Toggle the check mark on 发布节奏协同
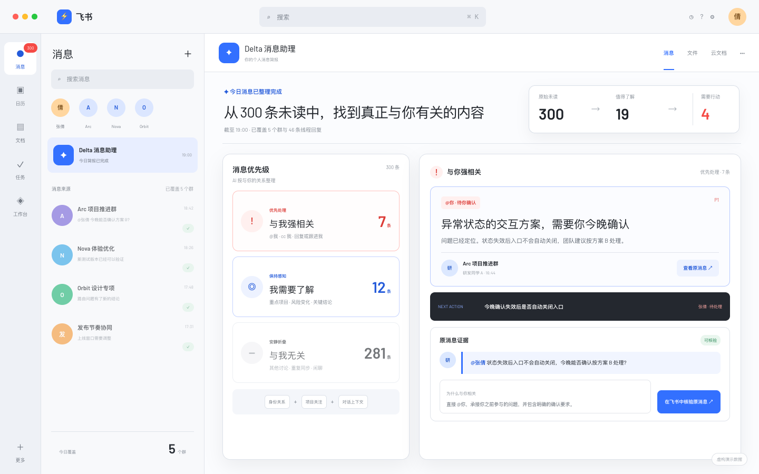 [x=188, y=347]
